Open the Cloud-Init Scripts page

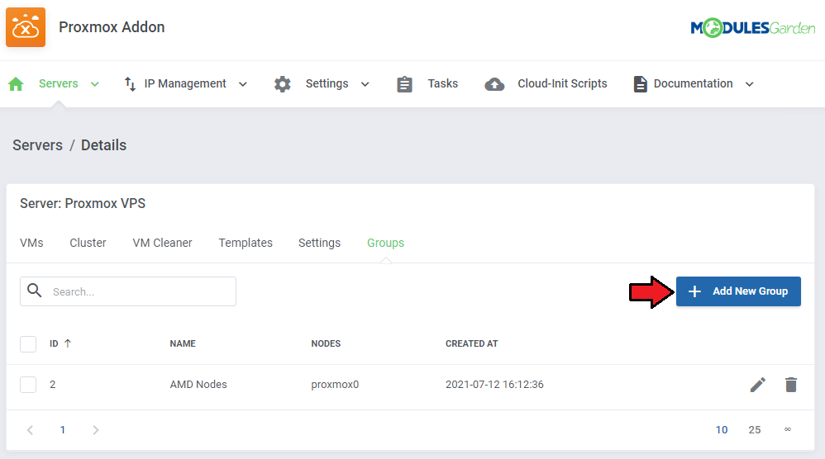562,83
